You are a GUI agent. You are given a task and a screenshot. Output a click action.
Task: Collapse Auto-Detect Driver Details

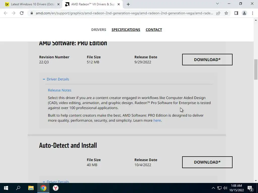point(56,181)
